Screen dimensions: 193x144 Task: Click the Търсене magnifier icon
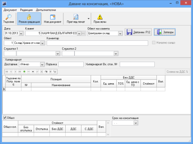[x=8, y=17]
